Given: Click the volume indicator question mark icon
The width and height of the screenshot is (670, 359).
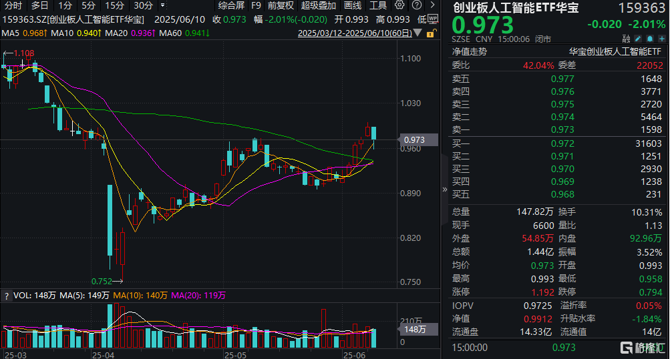Looking at the screenshot, I should [x=7, y=296].
